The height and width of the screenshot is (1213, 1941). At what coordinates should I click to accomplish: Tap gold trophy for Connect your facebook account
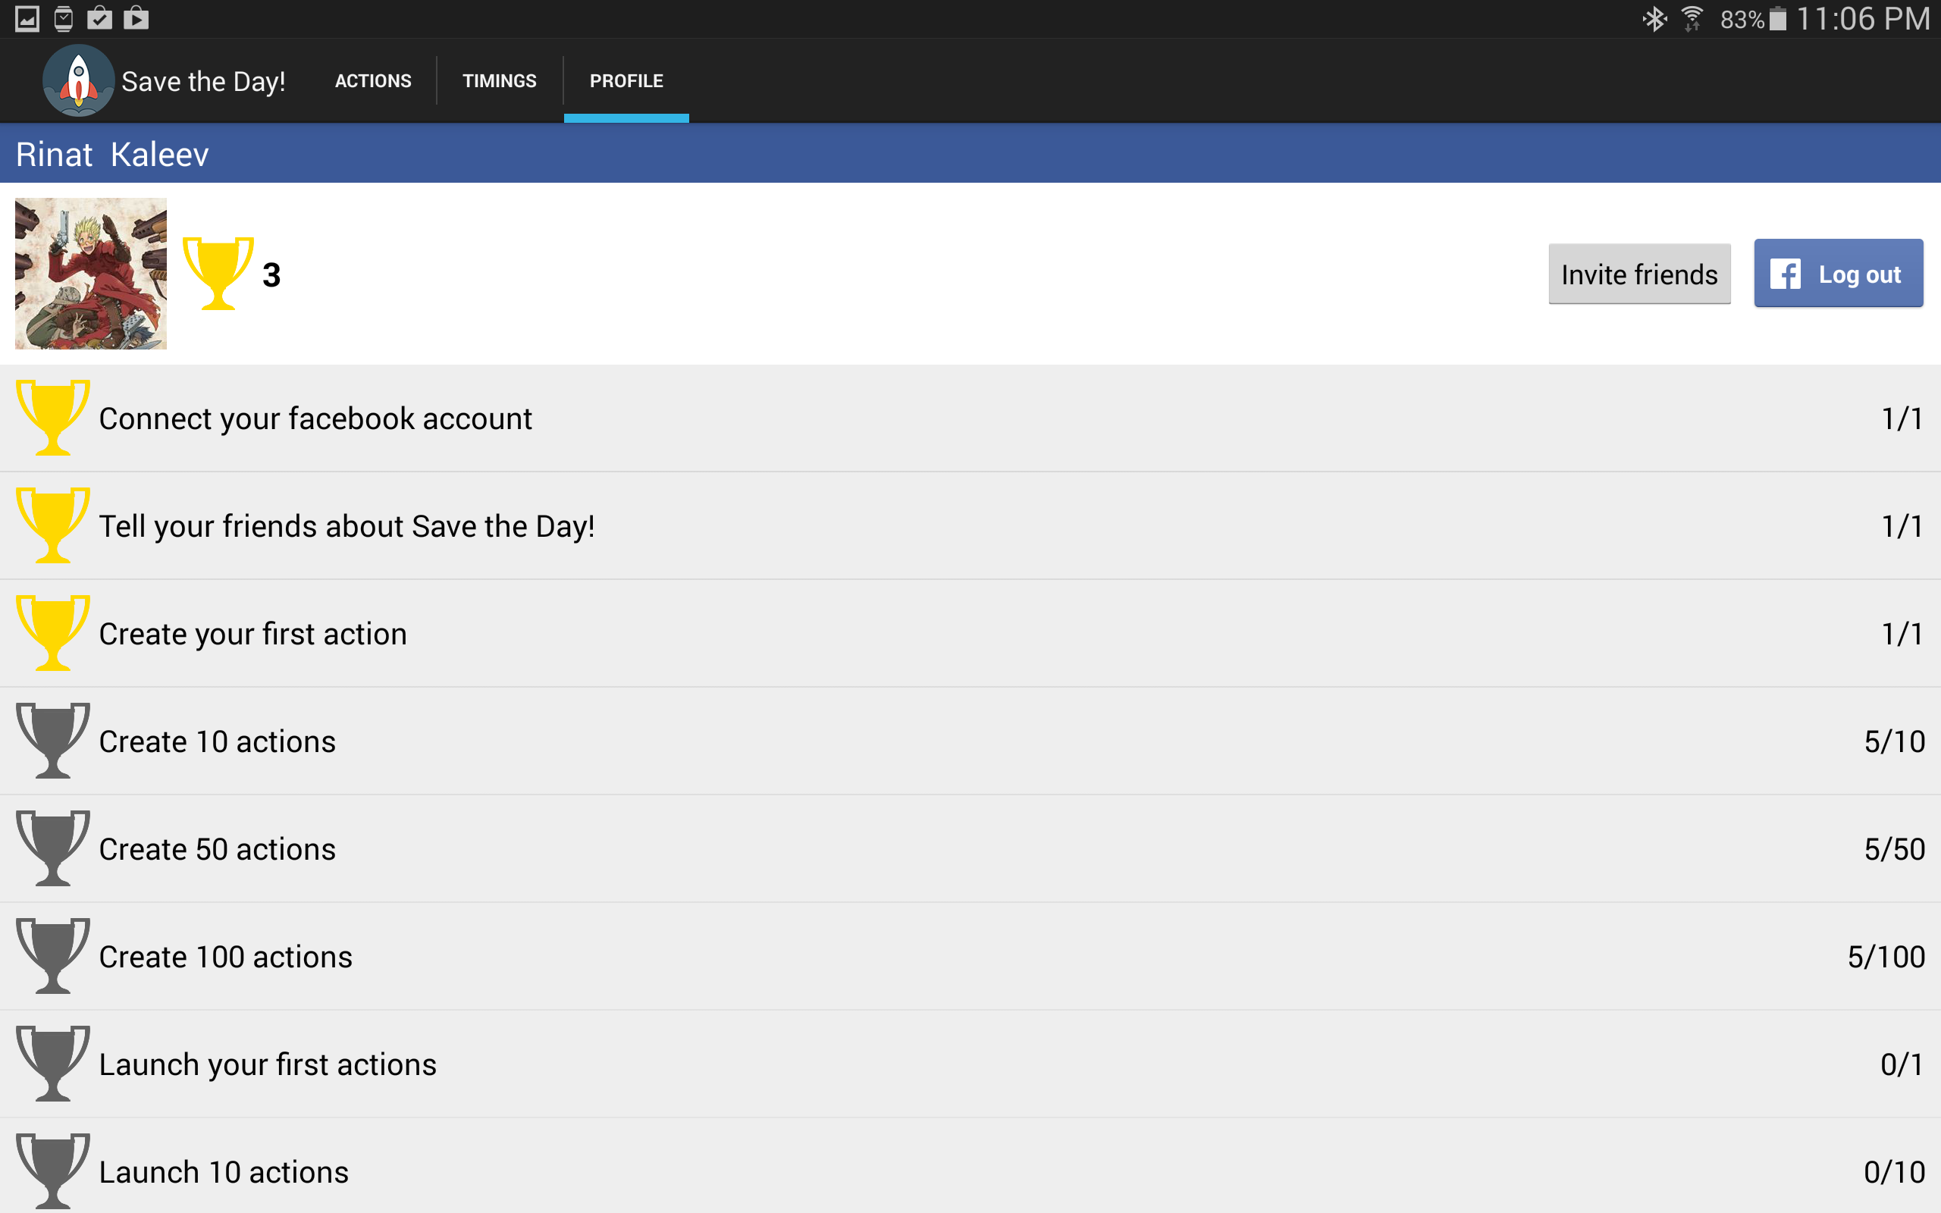53,417
